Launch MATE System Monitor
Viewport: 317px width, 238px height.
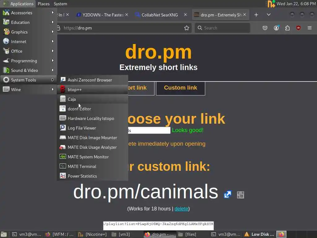pyautogui.click(x=93, y=157)
